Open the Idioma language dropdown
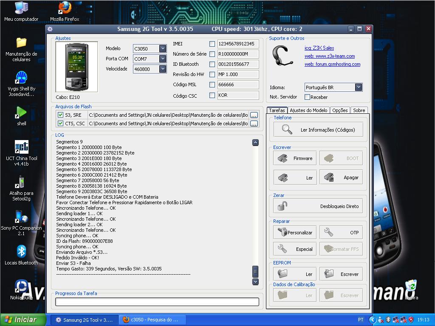 [x=359, y=87]
